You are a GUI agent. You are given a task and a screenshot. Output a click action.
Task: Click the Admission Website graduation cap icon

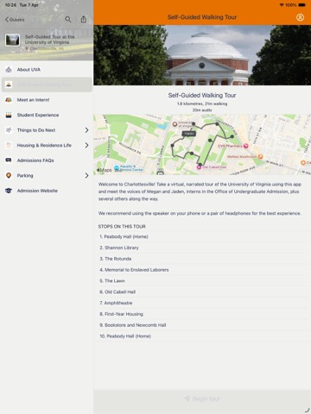tap(9, 191)
